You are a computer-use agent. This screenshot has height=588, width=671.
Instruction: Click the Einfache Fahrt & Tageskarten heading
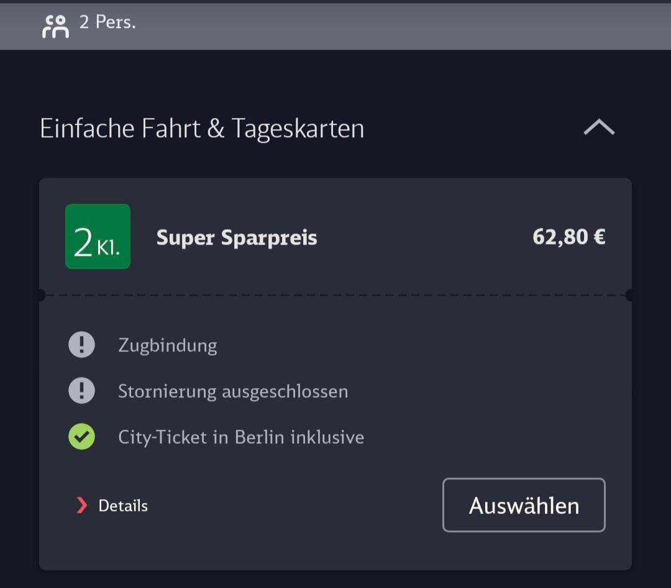[202, 129]
